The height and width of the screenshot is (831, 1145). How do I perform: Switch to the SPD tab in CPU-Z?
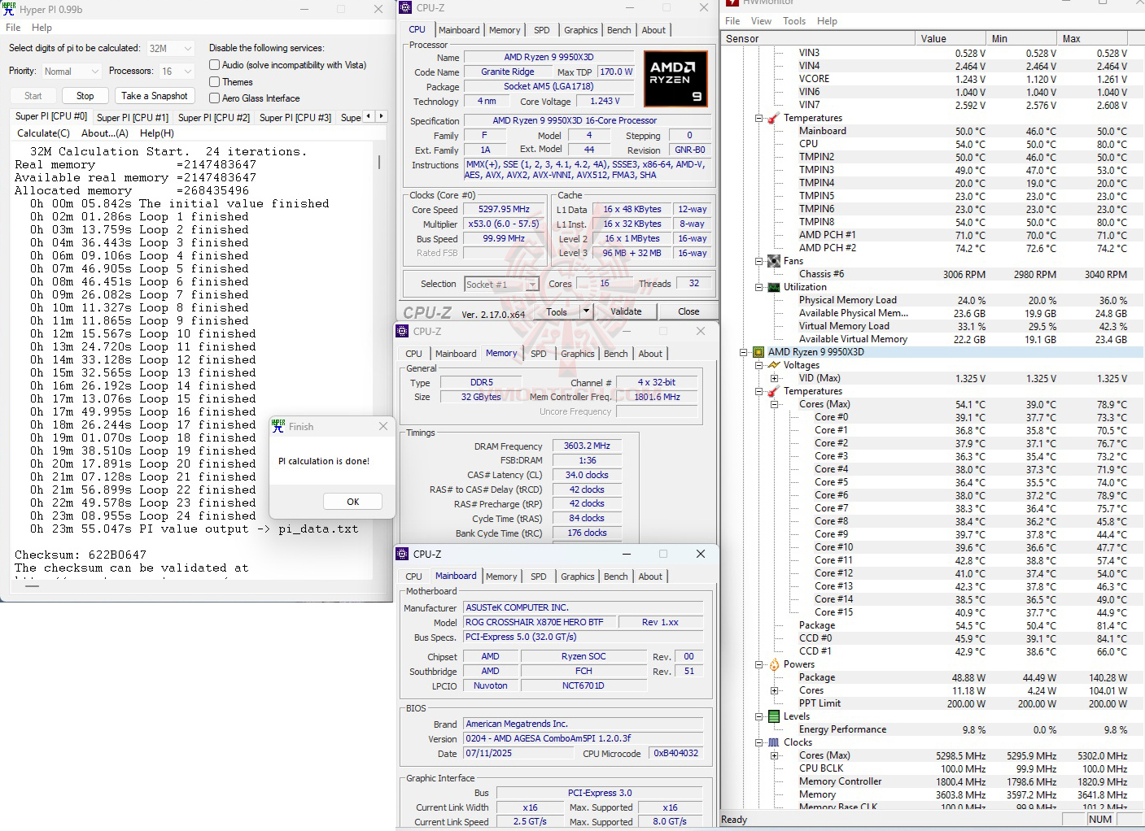(541, 30)
